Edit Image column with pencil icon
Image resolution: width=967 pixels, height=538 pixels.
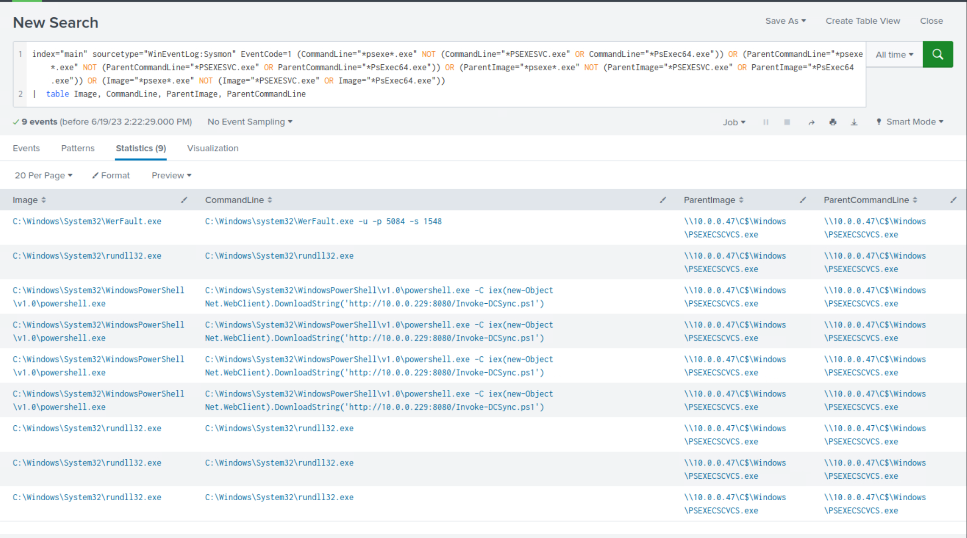(x=184, y=200)
